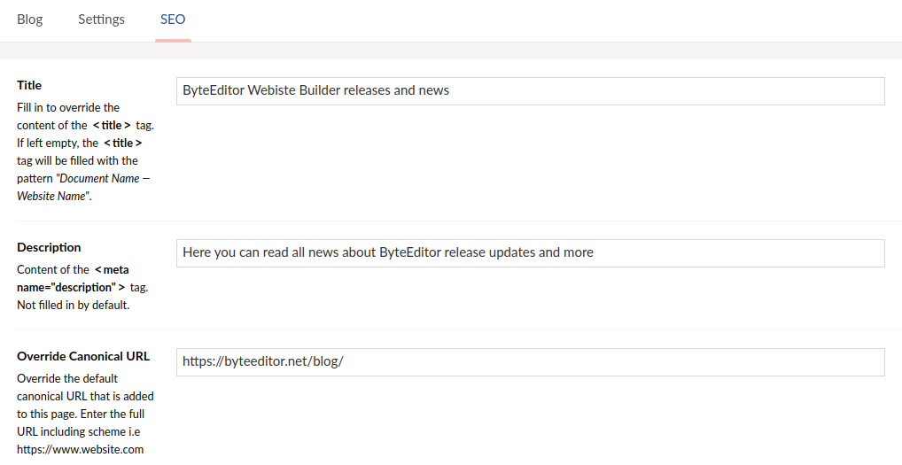Select the SEO tab

point(173,19)
